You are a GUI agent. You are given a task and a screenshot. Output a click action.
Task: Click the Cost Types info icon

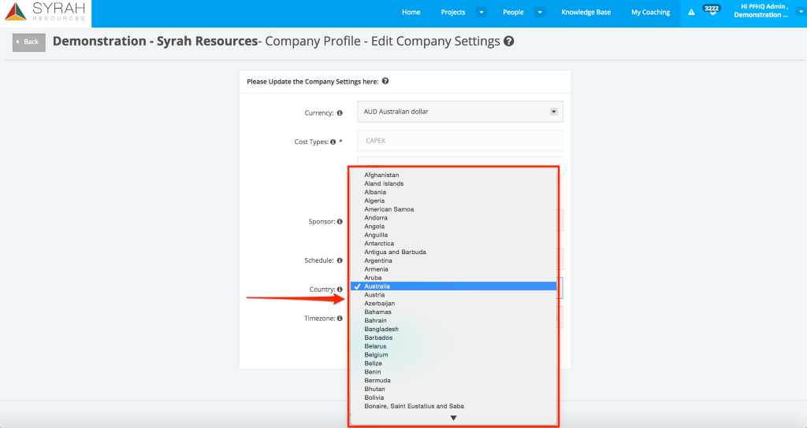333,142
